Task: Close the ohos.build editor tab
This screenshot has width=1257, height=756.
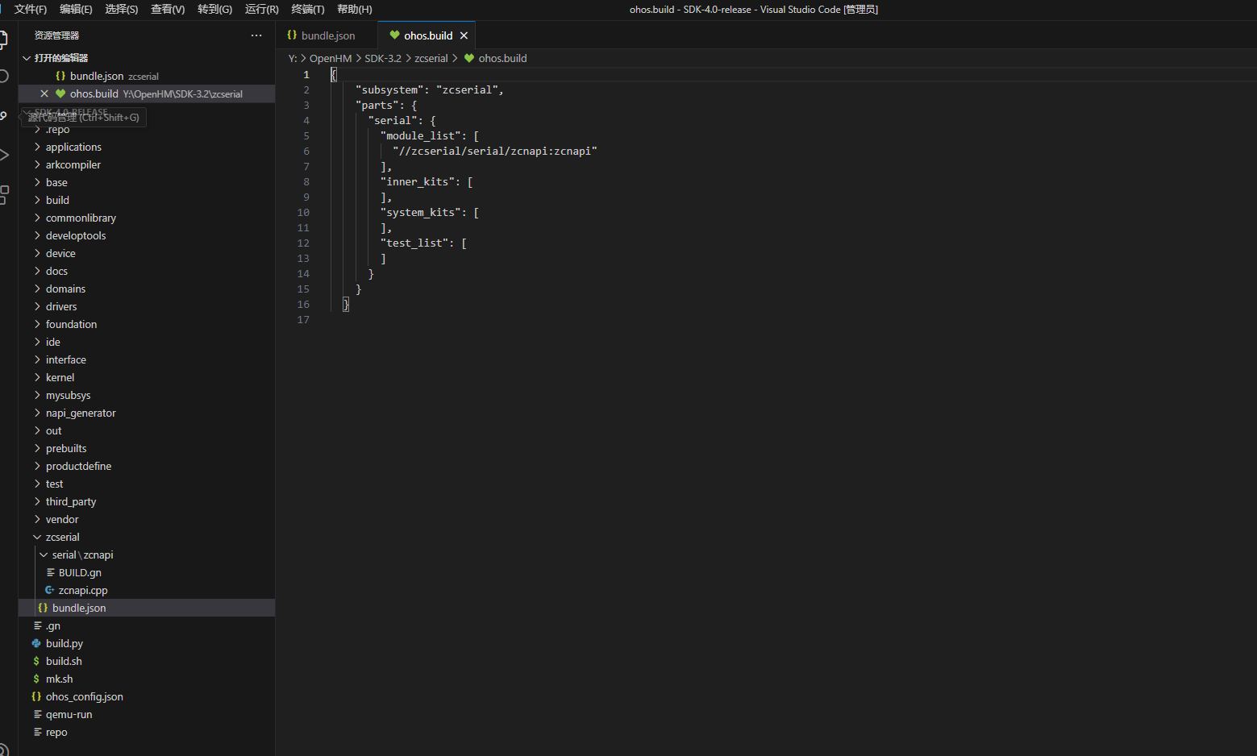Action: (x=464, y=35)
